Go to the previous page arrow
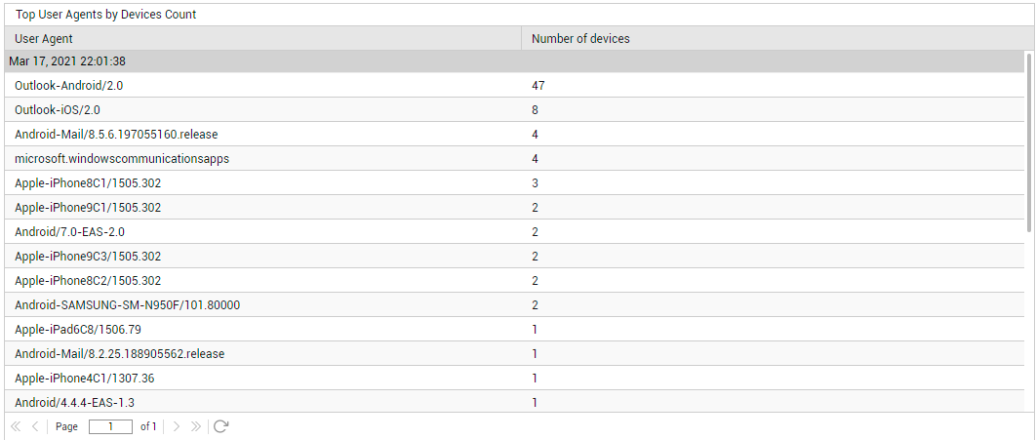The height and width of the screenshot is (440, 1036). [x=35, y=426]
